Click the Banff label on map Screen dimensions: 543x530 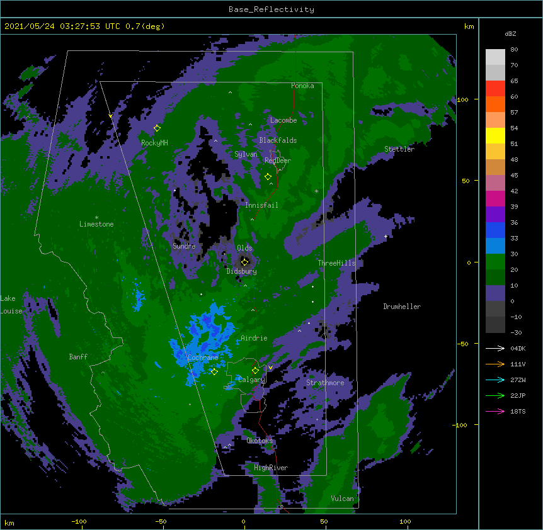click(78, 357)
